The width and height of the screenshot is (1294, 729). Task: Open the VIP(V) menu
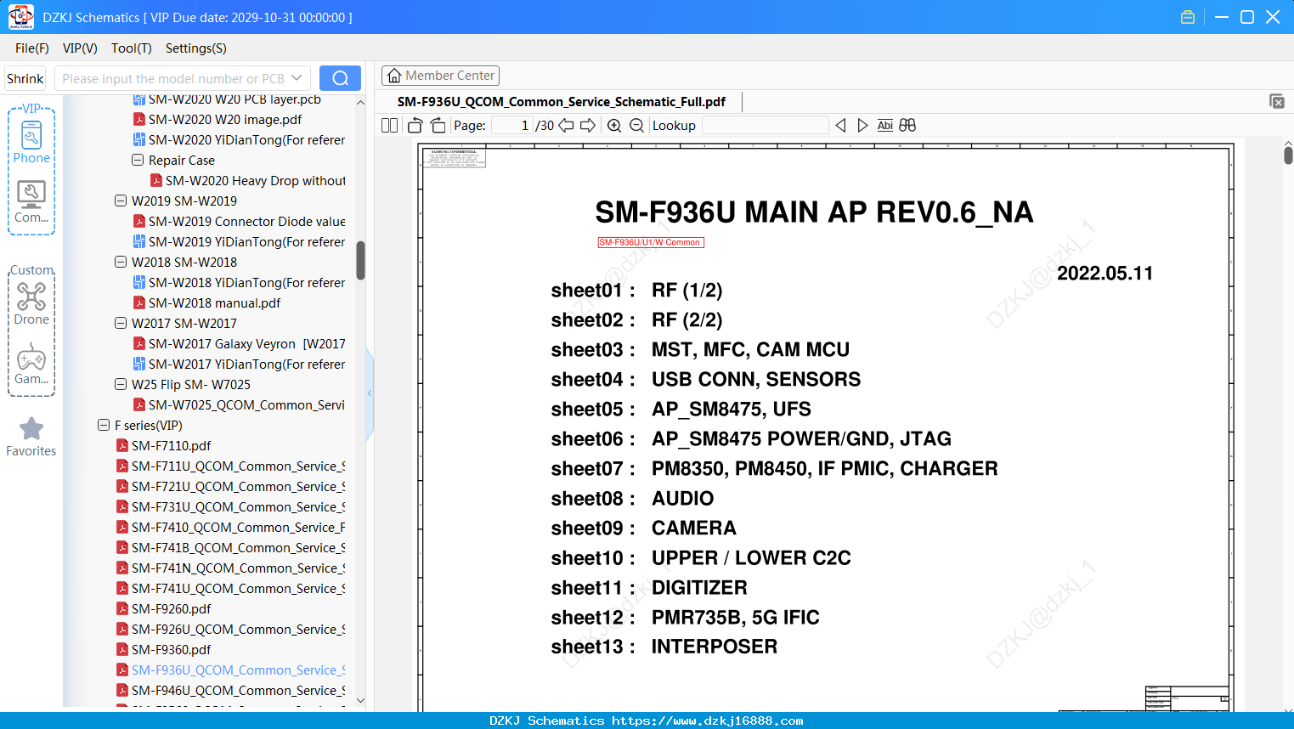pyautogui.click(x=80, y=48)
